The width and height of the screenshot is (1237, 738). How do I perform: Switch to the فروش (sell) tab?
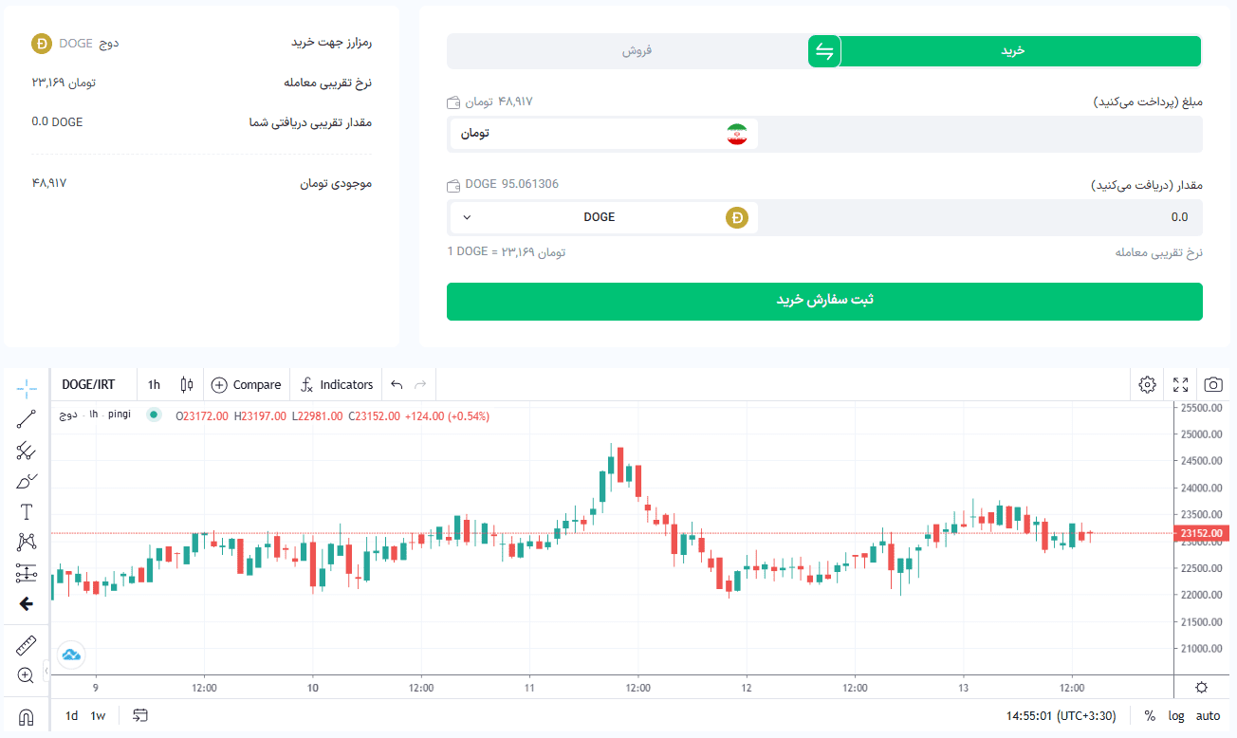pos(637,51)
